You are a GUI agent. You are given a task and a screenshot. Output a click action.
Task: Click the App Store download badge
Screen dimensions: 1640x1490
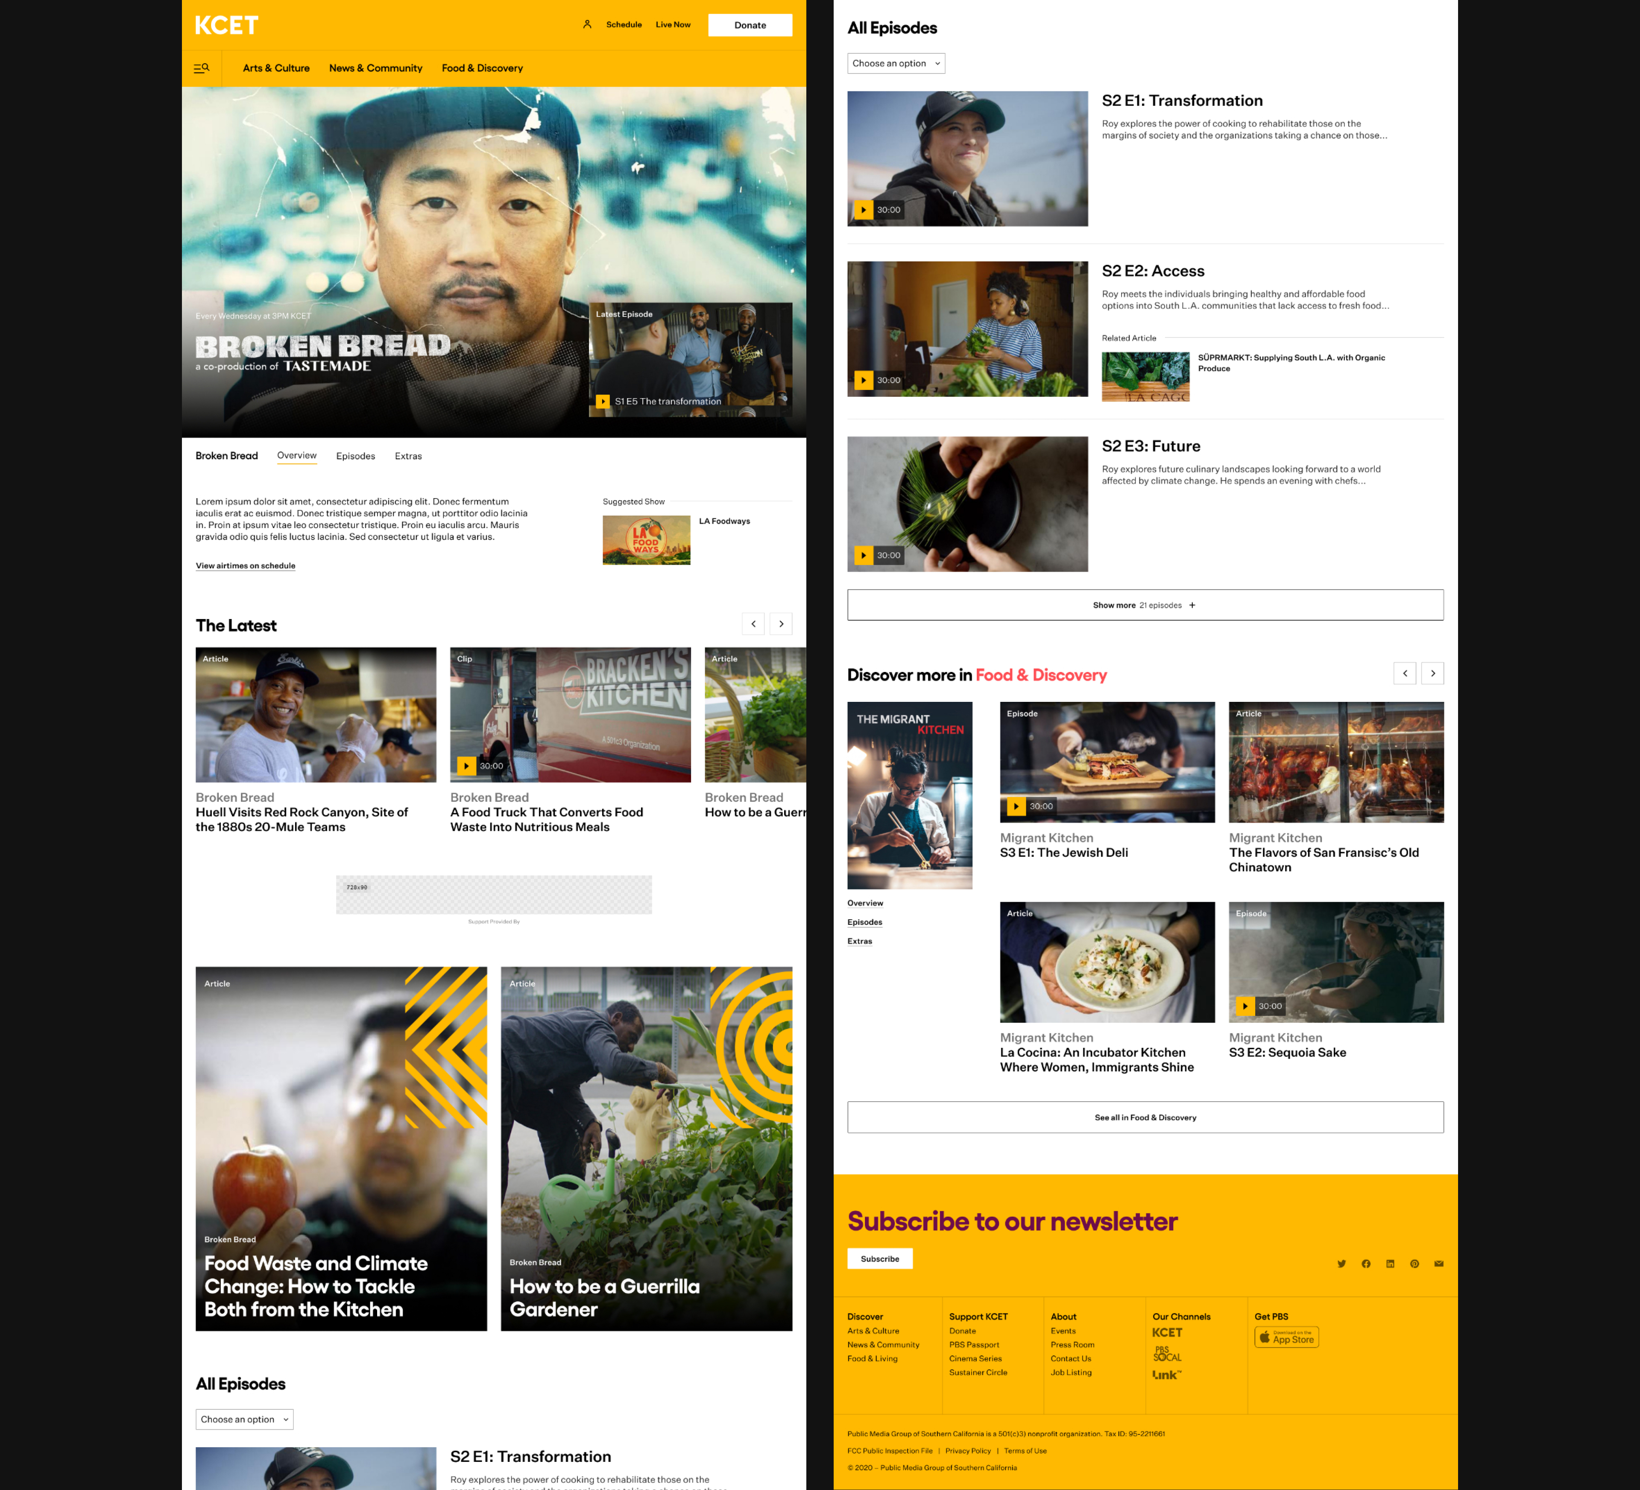pyautogui.click(x=1286, y=1338)
